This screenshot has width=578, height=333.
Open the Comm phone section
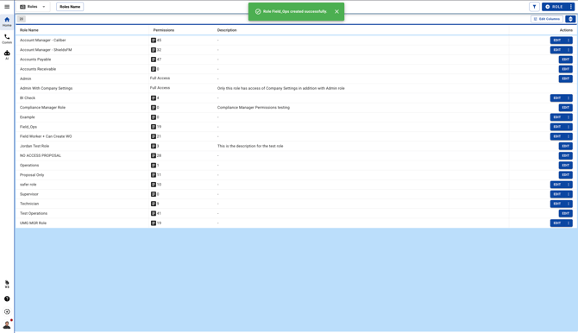point(7,39)
